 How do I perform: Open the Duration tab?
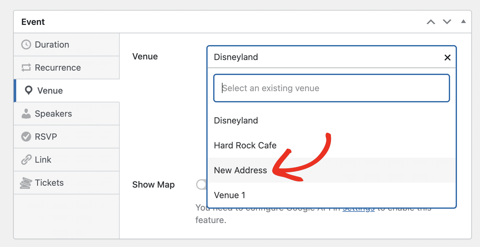[x=67, y=44]
